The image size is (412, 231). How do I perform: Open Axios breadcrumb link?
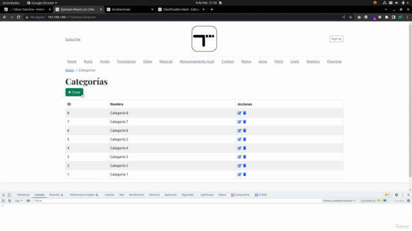[x=70, y=70]
